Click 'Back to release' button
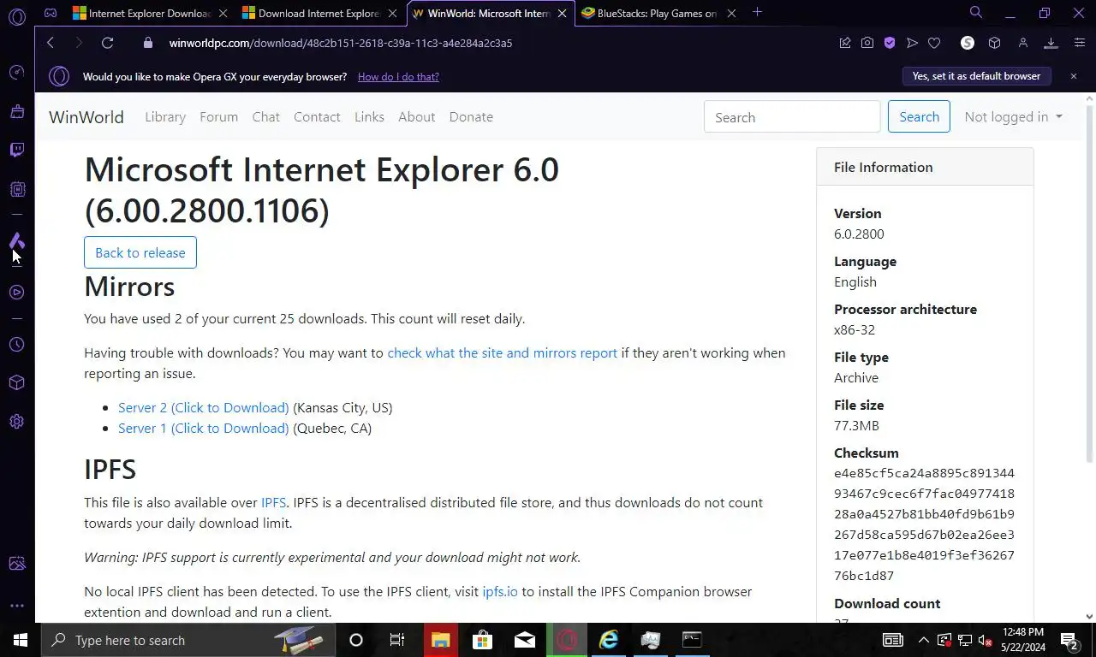This screenshot has width=1096, height=657. click(140, 252)
